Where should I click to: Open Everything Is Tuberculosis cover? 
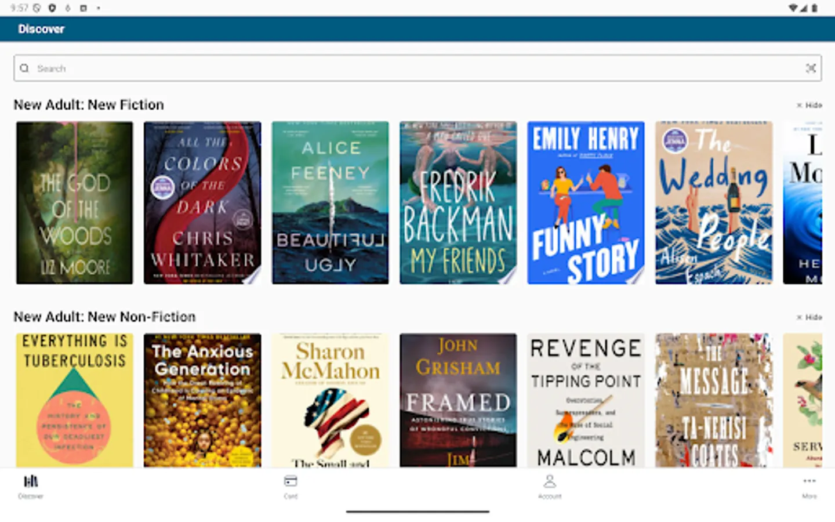click(74, 400)
